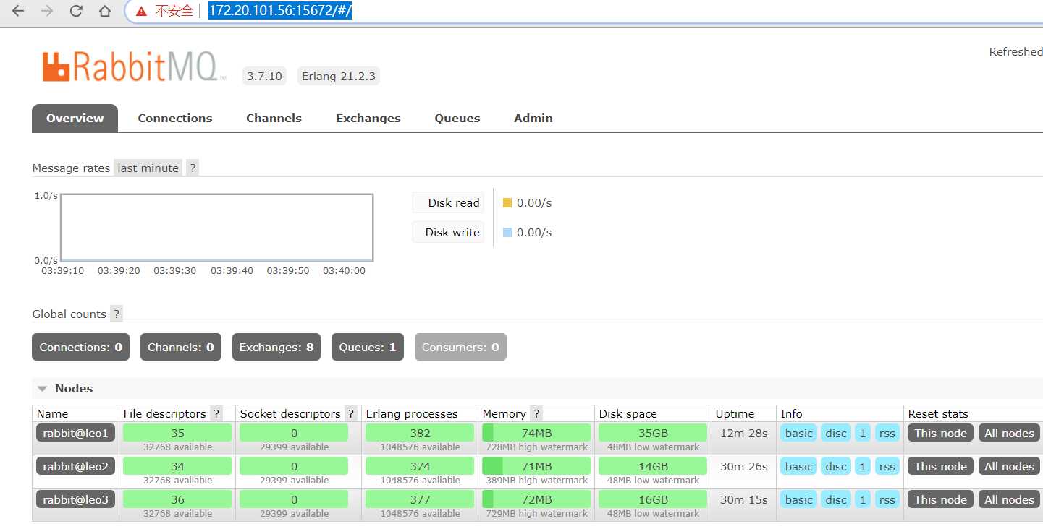This screenshot has width=1043, height=529.
Task: Open help icon next to Message rates
Action: pyautogui.click(x=192, y=168)
